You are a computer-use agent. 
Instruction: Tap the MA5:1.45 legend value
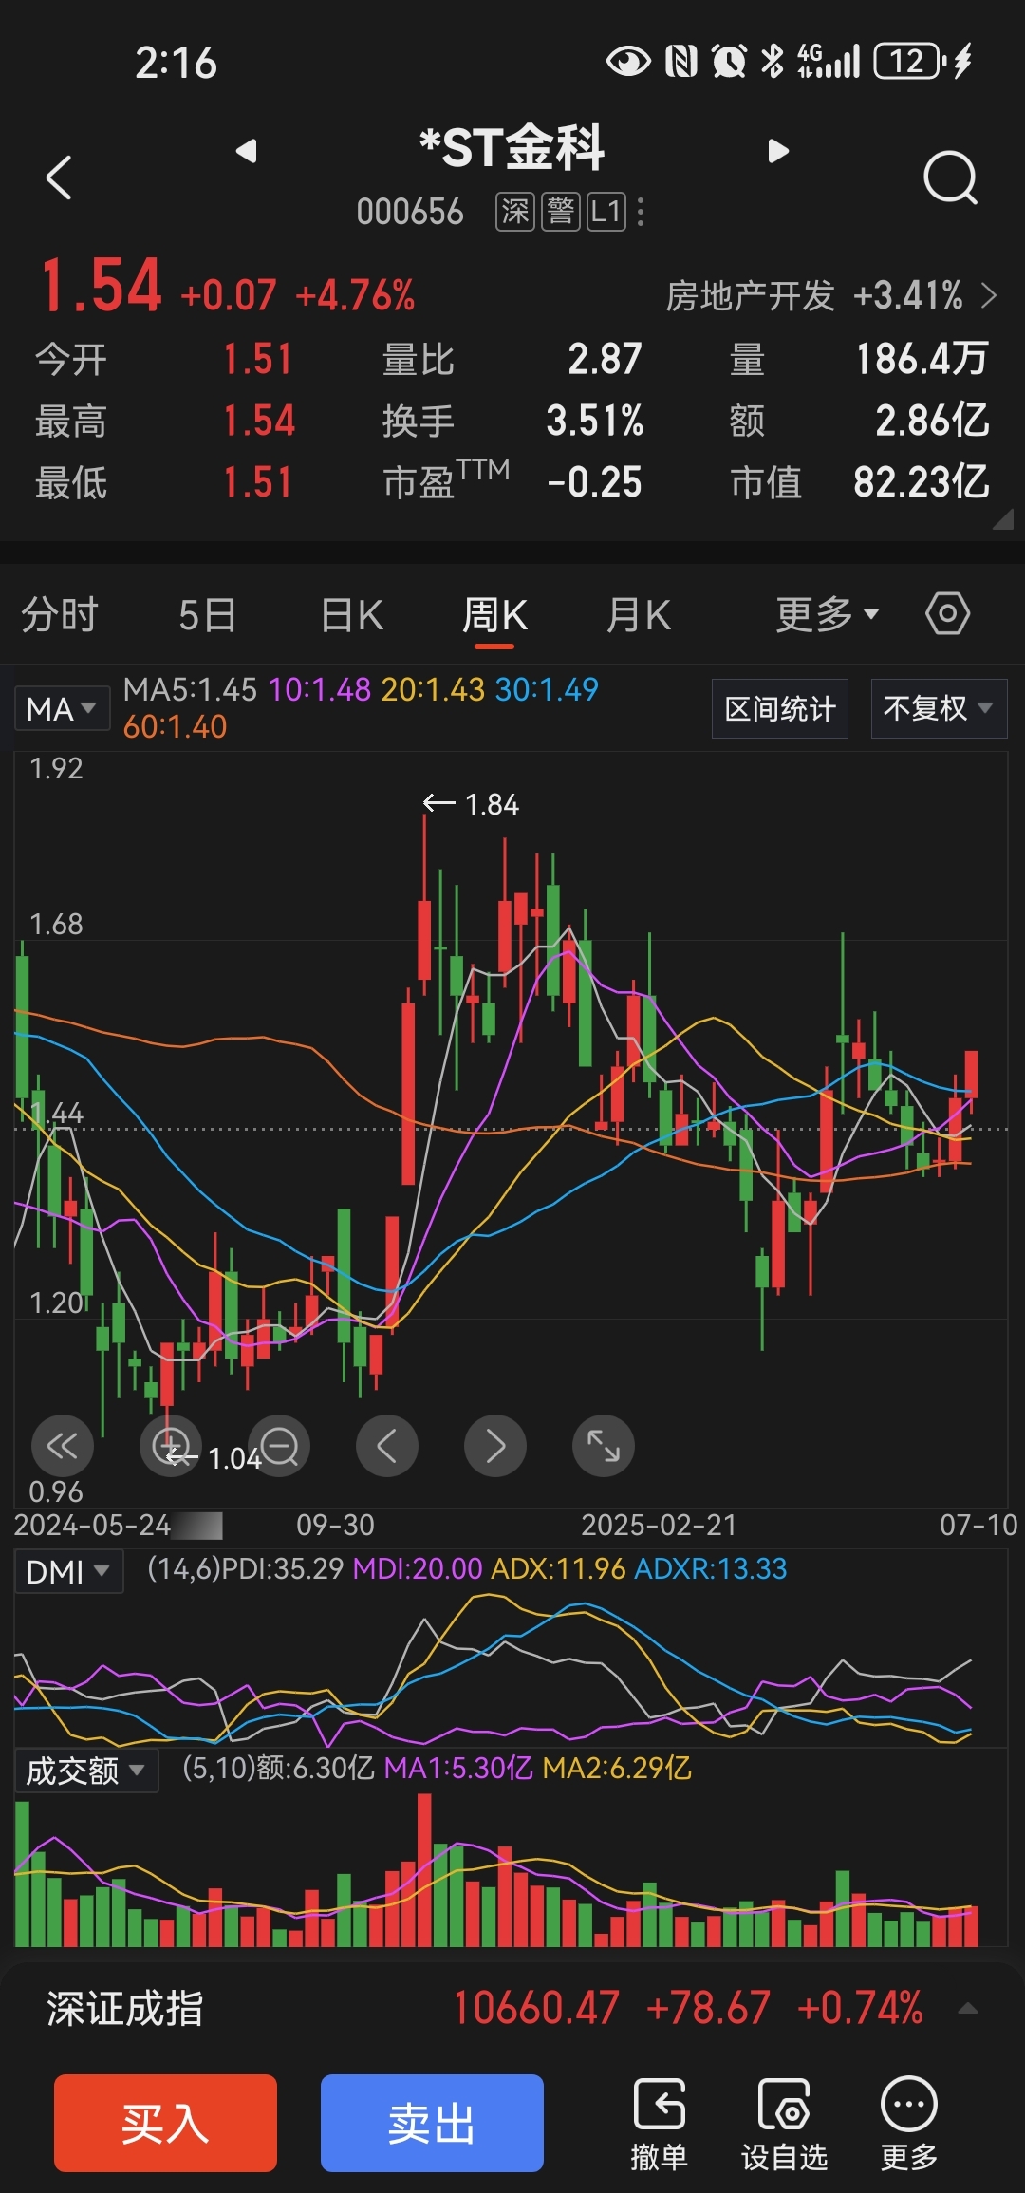click(190, 689)
